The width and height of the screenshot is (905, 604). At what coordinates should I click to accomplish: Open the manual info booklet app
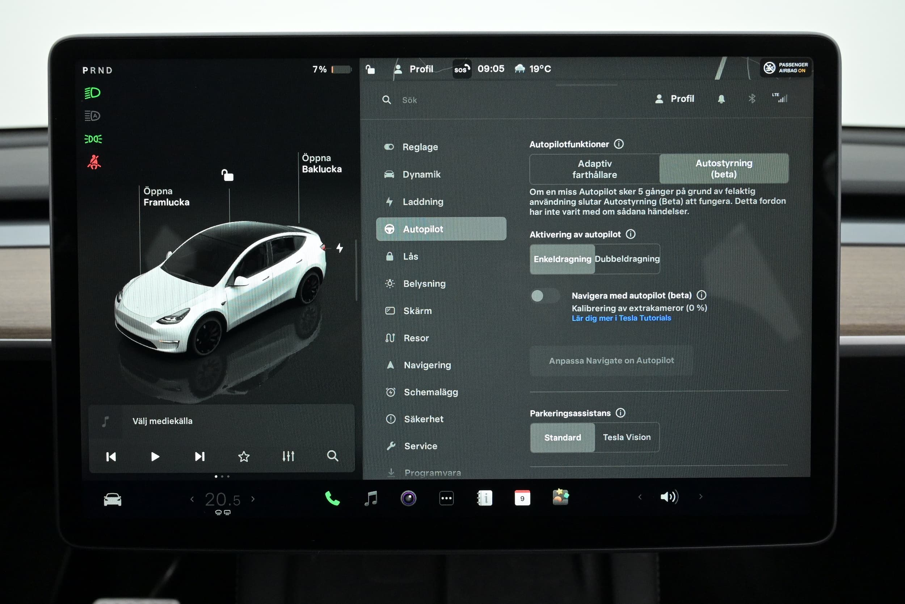pyautogui.click(x=484, y=498)
